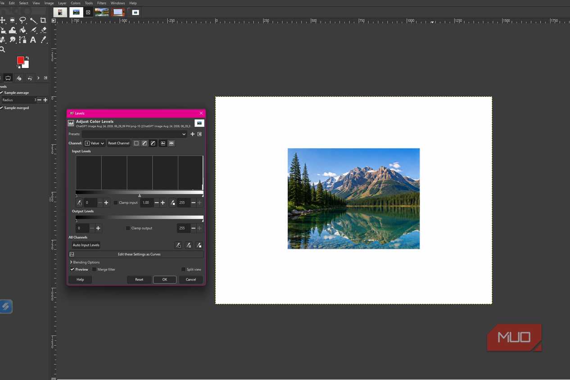Select the Zoom magnifier tool
The image size is (570, 380).
click(2, 50)
